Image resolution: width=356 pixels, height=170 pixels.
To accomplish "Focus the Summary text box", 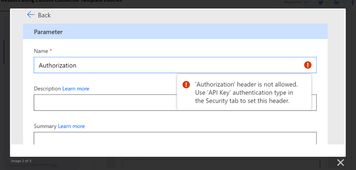I will (x=175, y=138).
